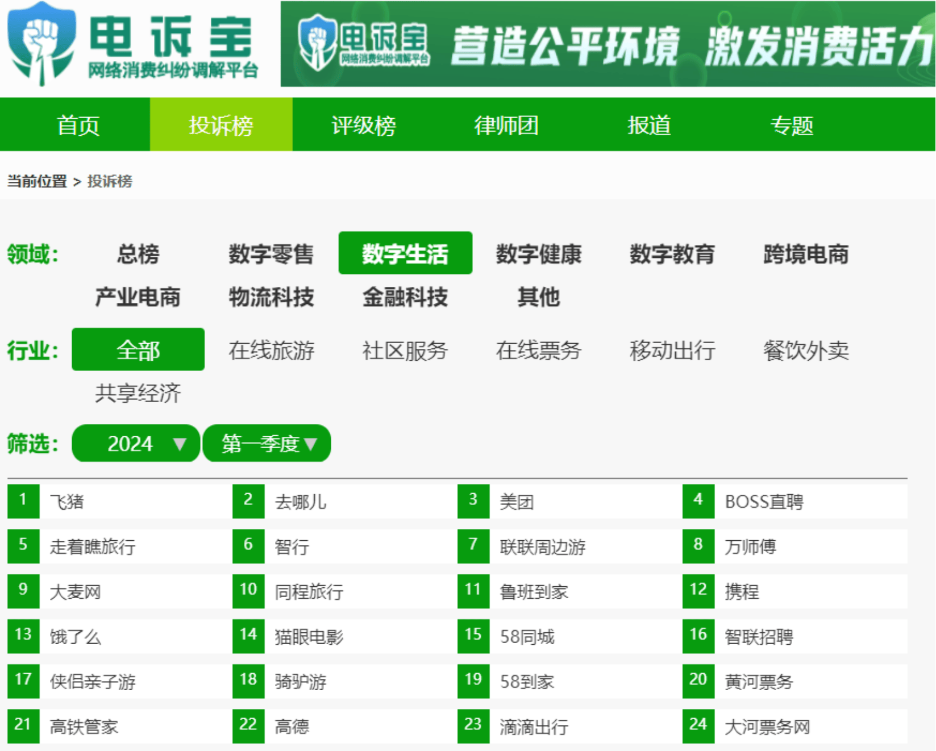936x751 pixels.
Task: Open the 律师团 tab
Action: click(x=506, y=125)
